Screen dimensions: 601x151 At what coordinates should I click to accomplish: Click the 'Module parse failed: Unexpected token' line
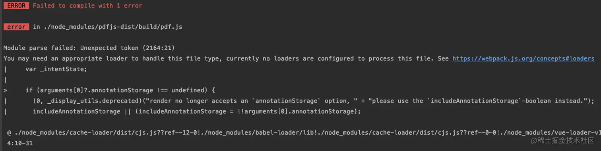70,48
